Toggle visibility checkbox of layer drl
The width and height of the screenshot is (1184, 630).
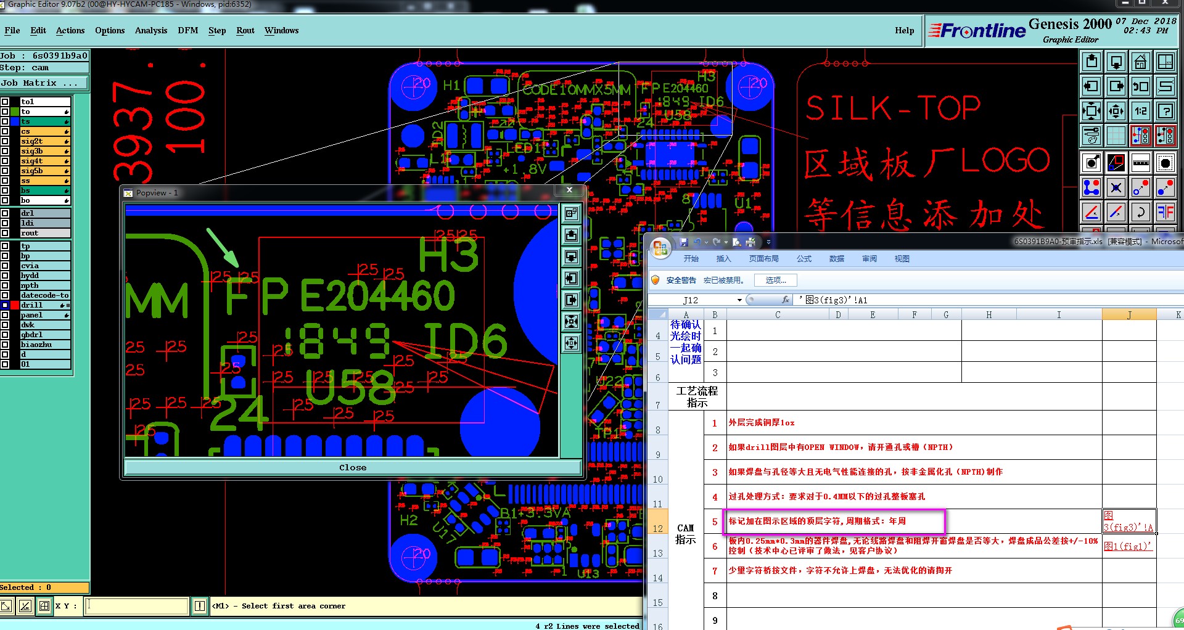coord(4,213)
